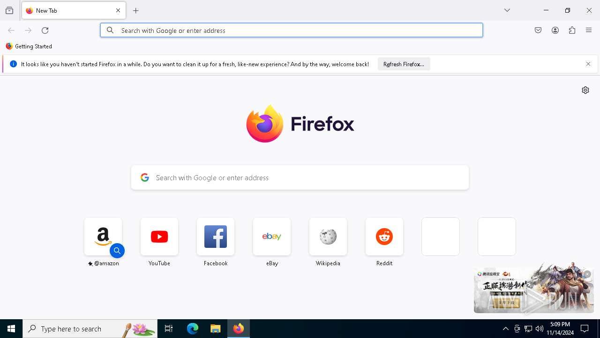This screenshot has width=600, height=338.
Task: Click the search magnifier in address bar
Action: point(110,31)
